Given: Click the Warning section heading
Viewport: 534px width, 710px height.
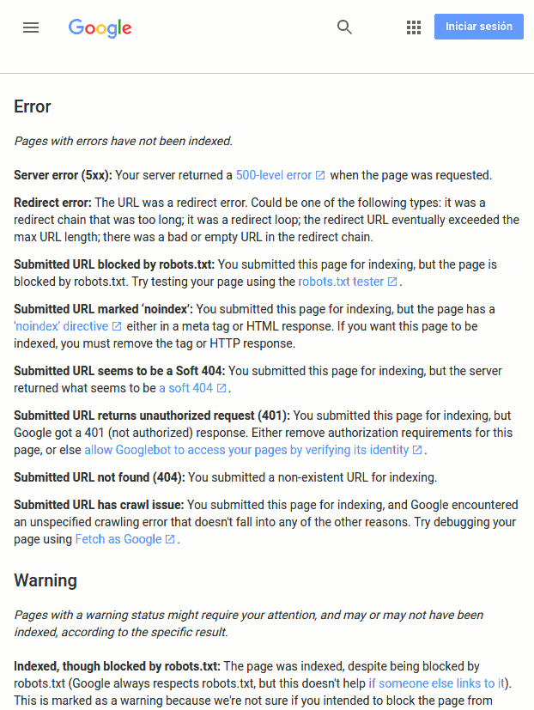Looking at the screenshot, I should point(46,580).
